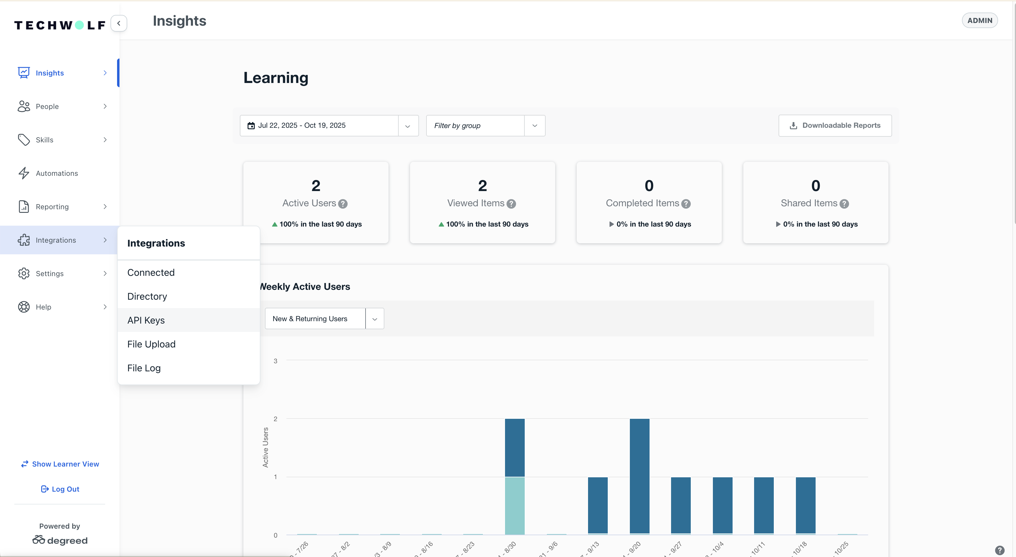Click the Help lifebuoy icon

point(24,307)
